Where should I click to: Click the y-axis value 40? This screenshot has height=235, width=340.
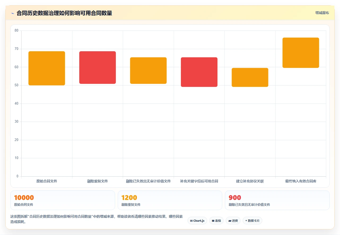(x=16, y=104)
